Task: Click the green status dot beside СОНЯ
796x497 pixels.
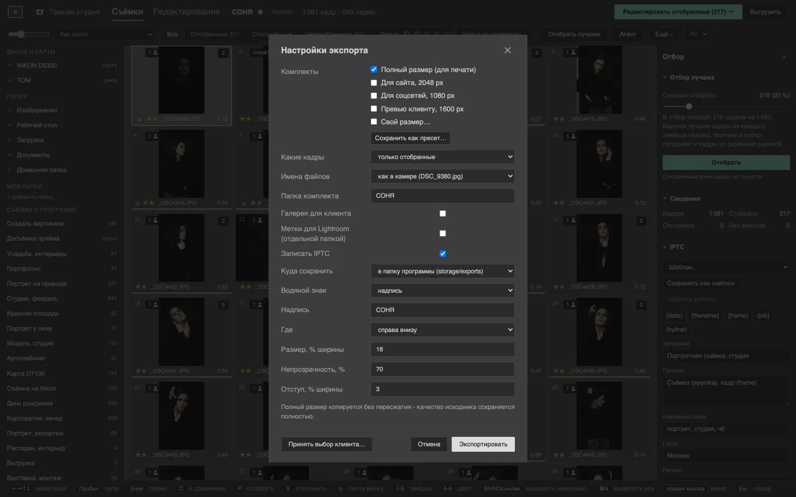Action: coord(260,12)
